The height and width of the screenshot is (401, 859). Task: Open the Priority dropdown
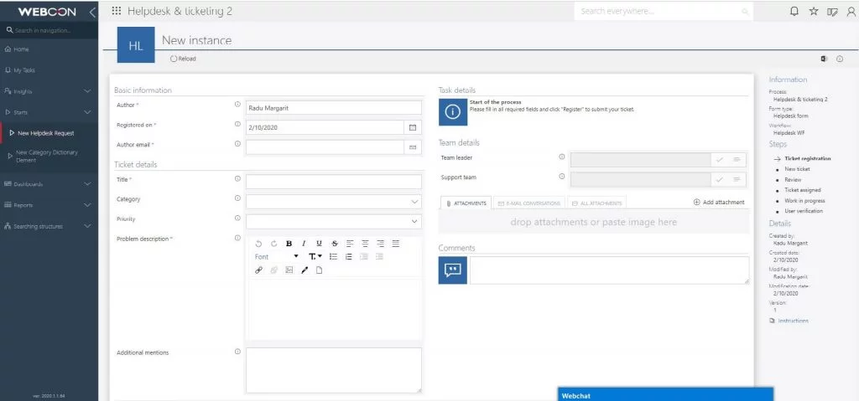[x=334, y=222]
